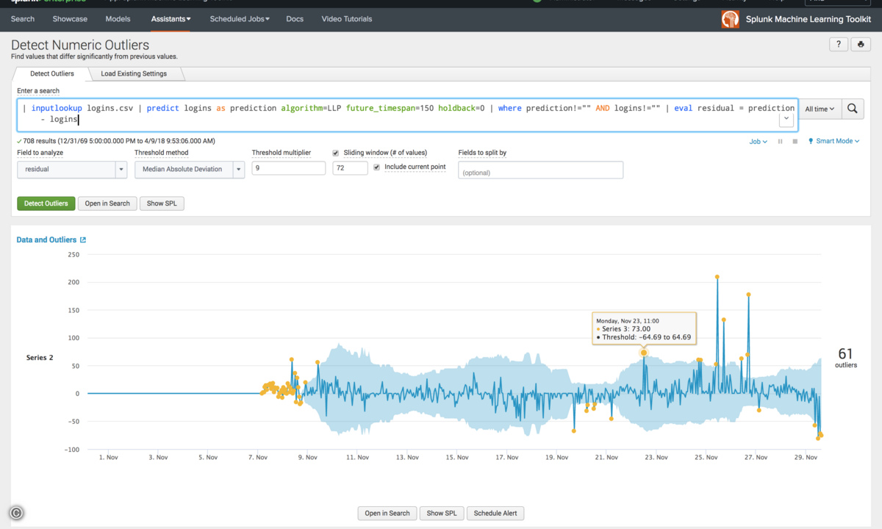The height and width of the screenshot is (529, 882).
Task: Open the Field to analyze dropdown
Action: click(72, 169)
